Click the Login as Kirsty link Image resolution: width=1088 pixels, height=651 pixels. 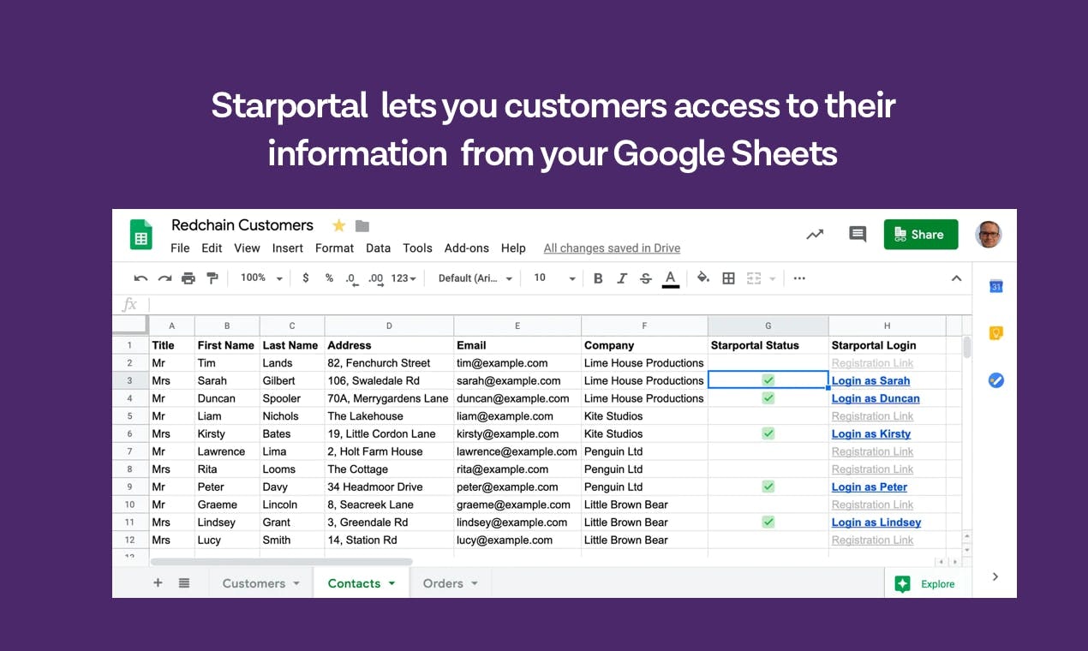pos(870,433)
